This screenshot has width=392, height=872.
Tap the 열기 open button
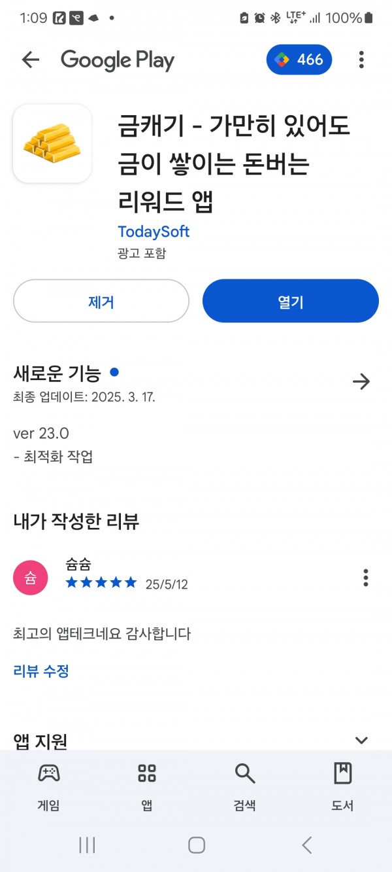291,302
